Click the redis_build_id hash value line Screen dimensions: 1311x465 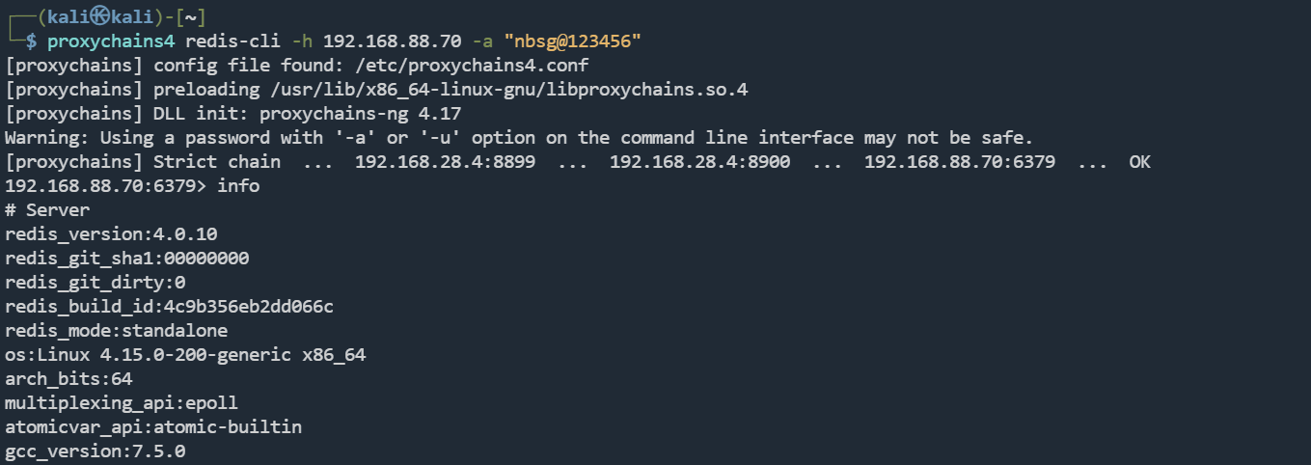(169, 307)
